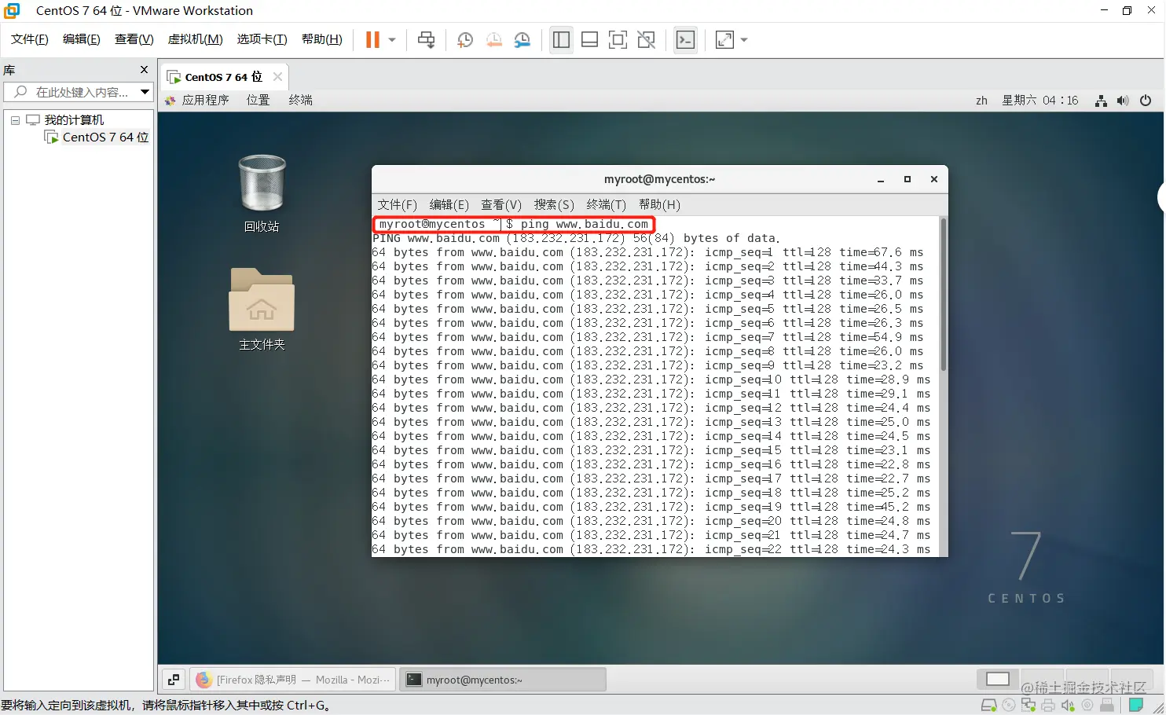This screenshot has width=1166, height=715.
Task: Toggle Unity mode toolbar icon
Action: [646, 40]
